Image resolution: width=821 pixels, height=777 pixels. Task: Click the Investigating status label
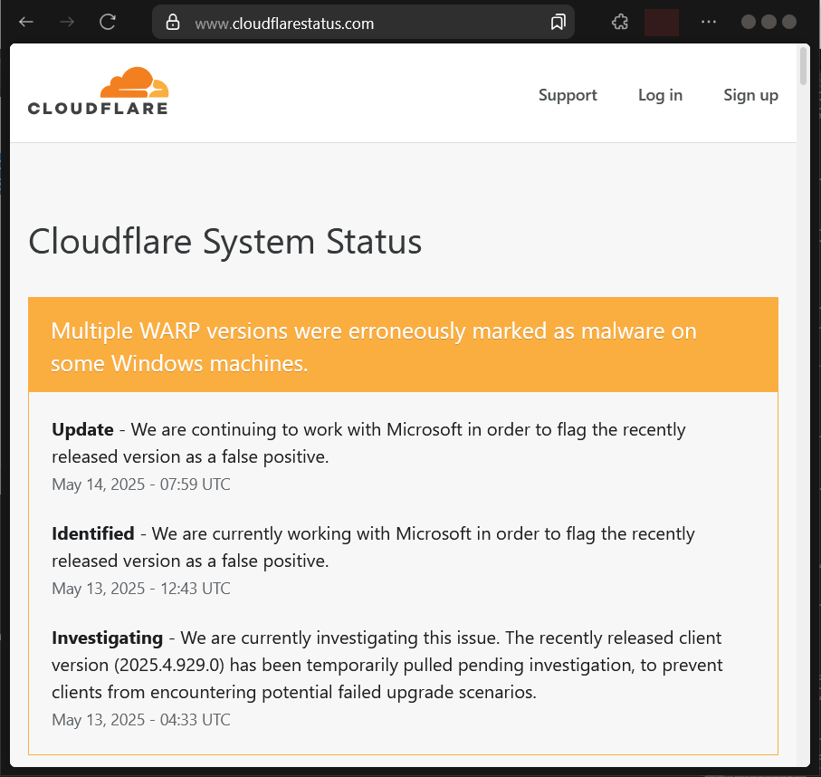click(x=108, y=638)
